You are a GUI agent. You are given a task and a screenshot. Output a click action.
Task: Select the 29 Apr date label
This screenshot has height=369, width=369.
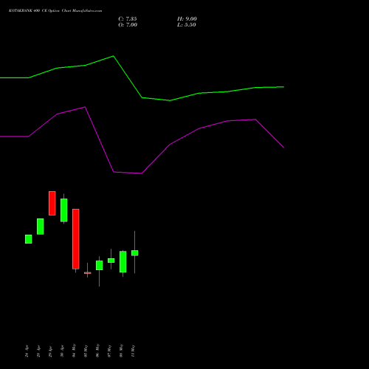click(x=50, y=351)
